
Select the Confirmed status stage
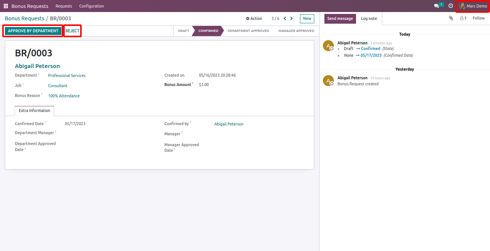click(x=208, y=31)
